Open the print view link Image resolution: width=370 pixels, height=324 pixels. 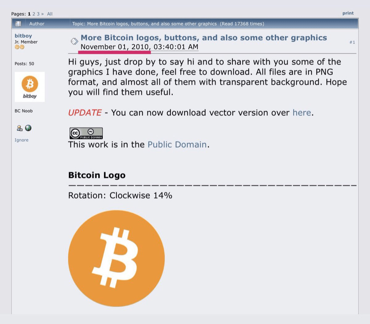tap(348, 13)
